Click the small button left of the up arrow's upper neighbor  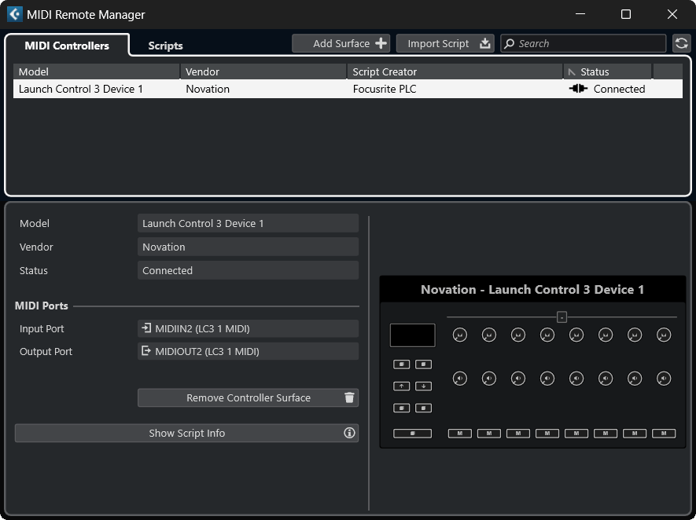coord(401,364)
